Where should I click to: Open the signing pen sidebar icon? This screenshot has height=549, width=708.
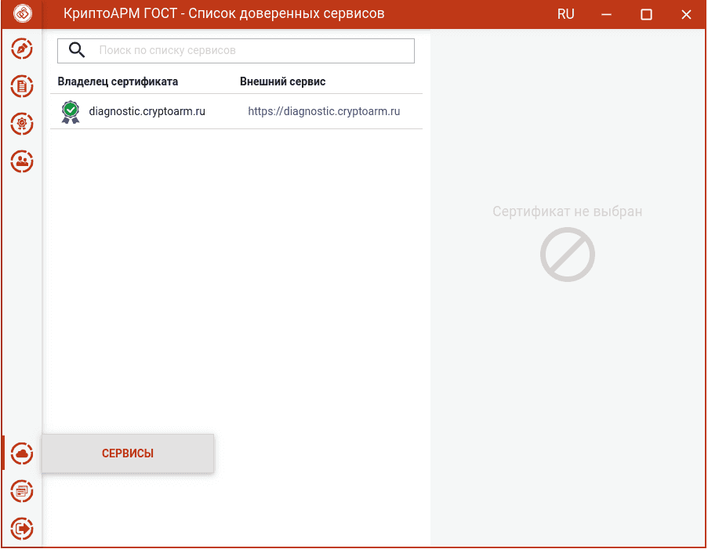22,49
